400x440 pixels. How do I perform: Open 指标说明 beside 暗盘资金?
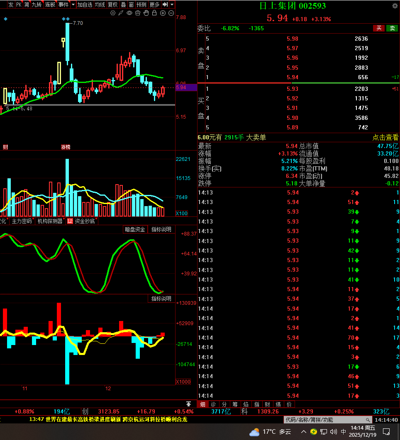161,229
